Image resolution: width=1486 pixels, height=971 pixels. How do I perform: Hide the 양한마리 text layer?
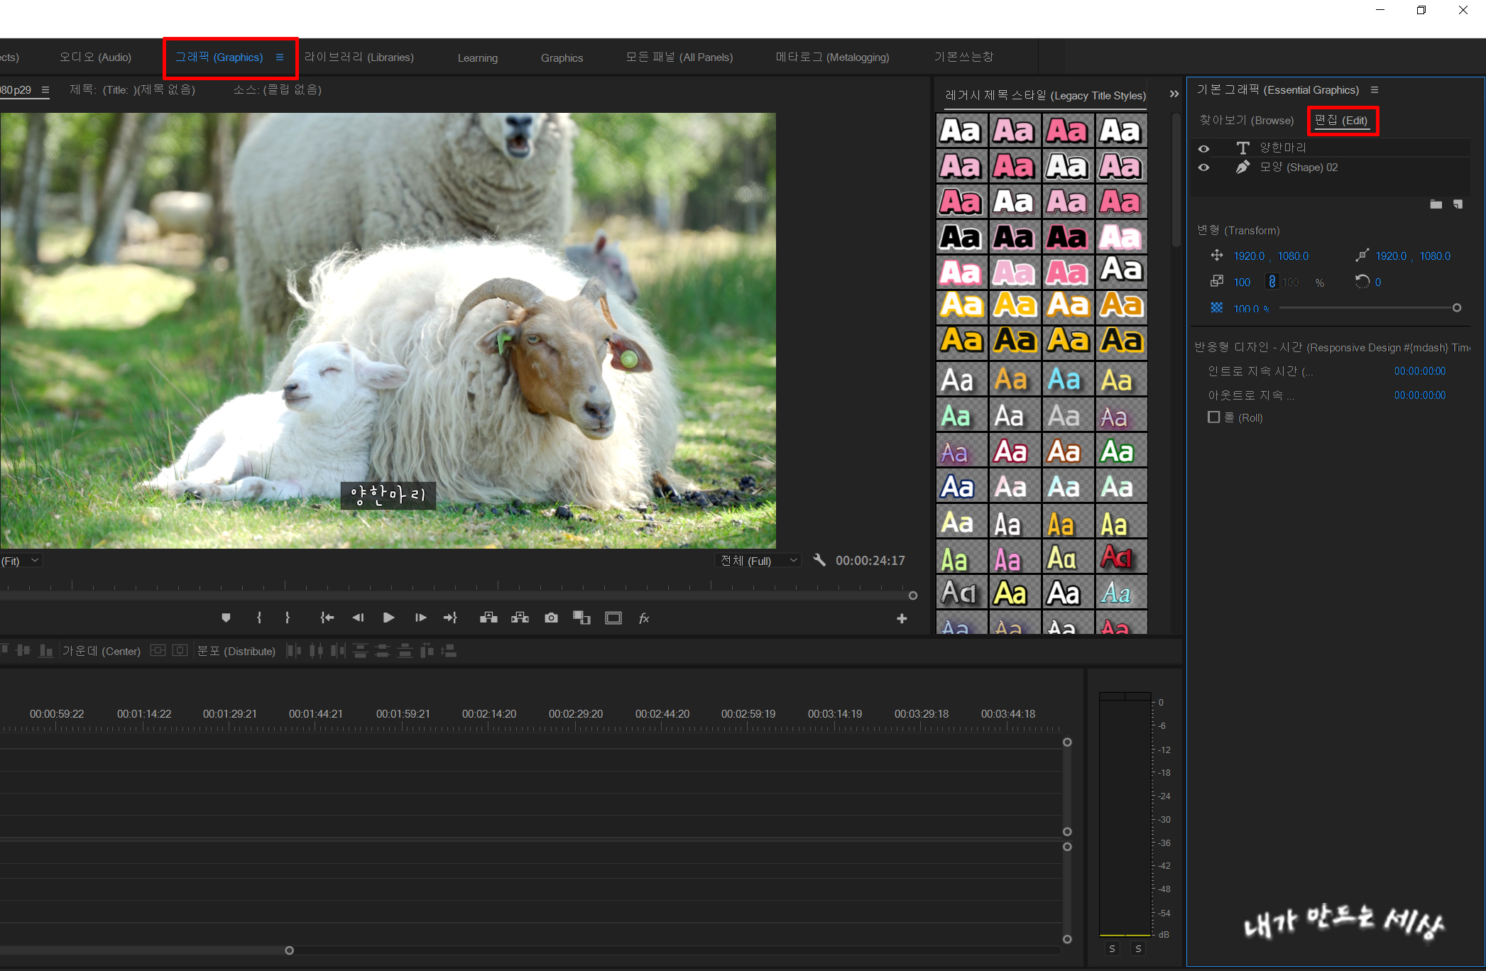(1203, 148)
